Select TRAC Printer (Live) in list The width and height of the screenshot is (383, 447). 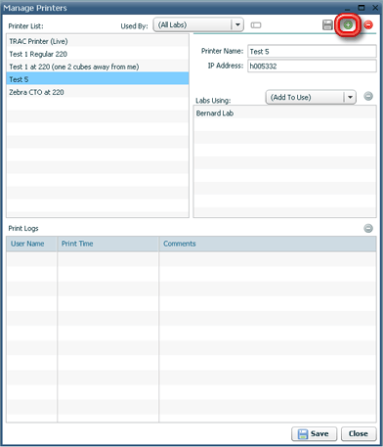(98, 41)
